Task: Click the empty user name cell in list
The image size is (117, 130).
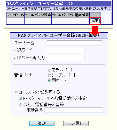Action: [15, 21]
